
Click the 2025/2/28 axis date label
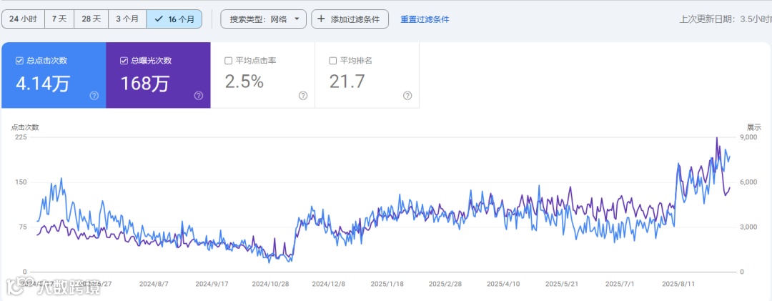click(445, 285)
